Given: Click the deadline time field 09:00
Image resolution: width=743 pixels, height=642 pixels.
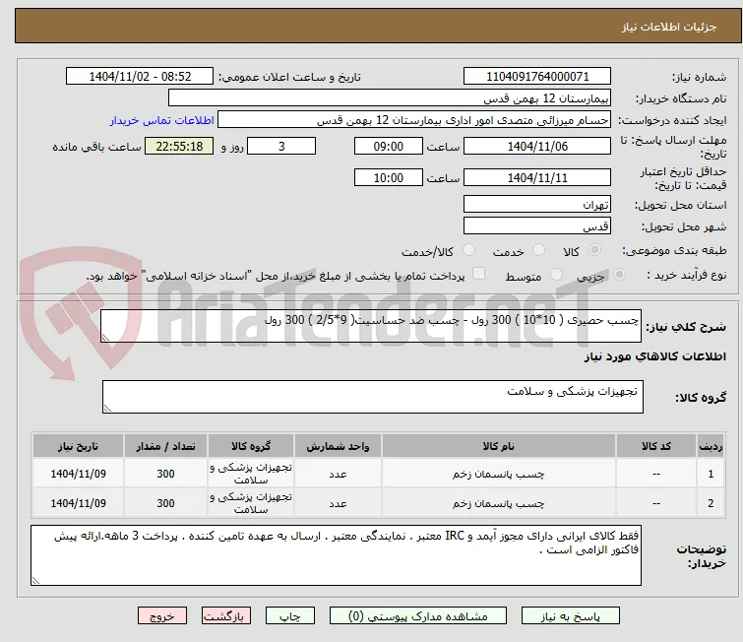Looking at the screenshot, I should click(389, 146).
